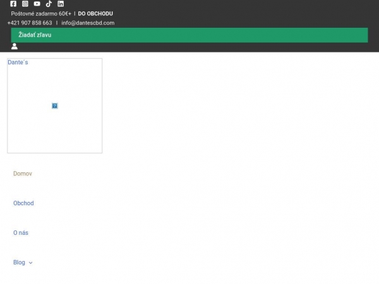Viewport: 379px width, 284px height.
Task: Expand the Blog submenu chevron
Action: point(30,263)
